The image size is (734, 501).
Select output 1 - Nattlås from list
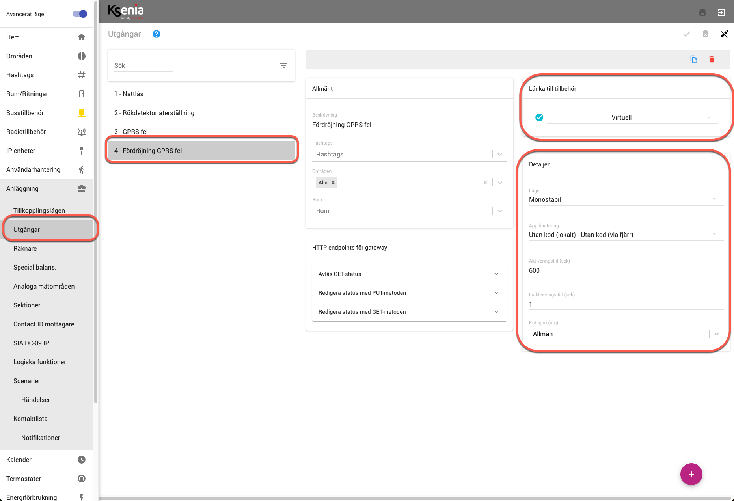pyautogui.click(x=129, y=94)
